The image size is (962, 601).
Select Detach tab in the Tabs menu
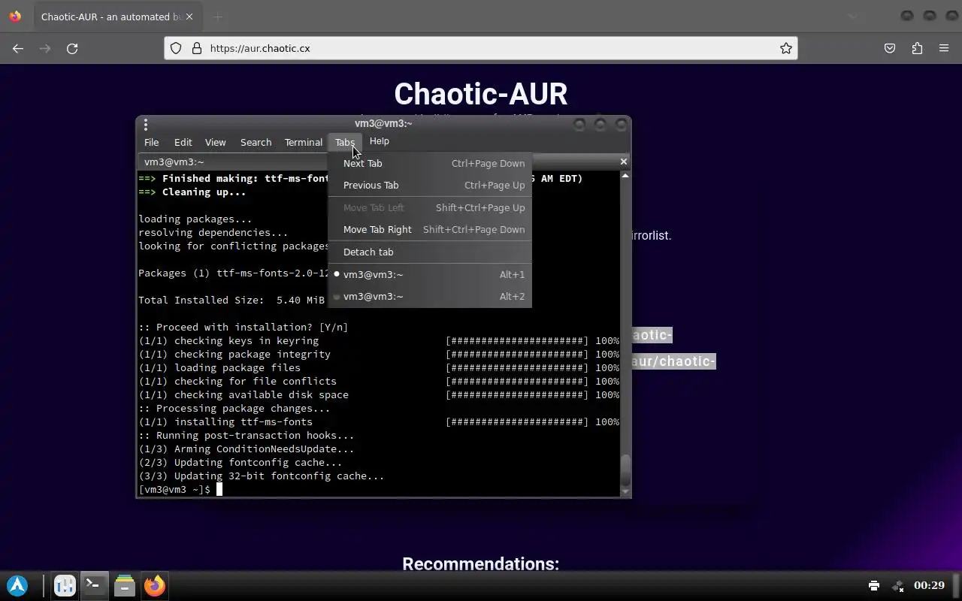(430, 252)
